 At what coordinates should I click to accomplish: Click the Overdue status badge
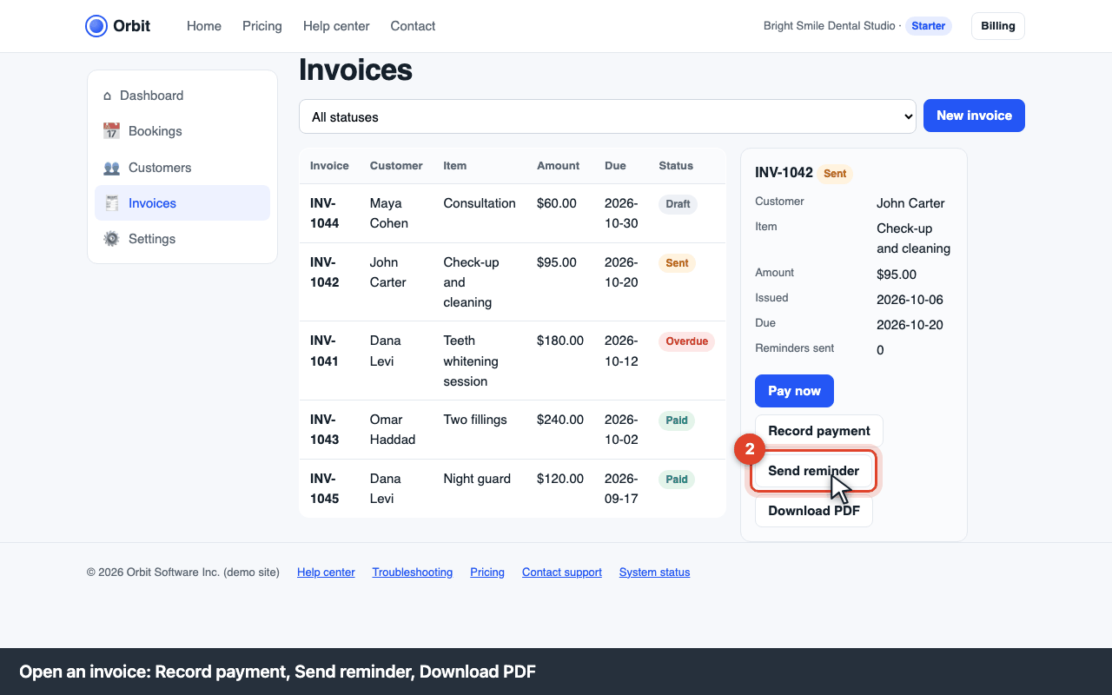[686, 341]
